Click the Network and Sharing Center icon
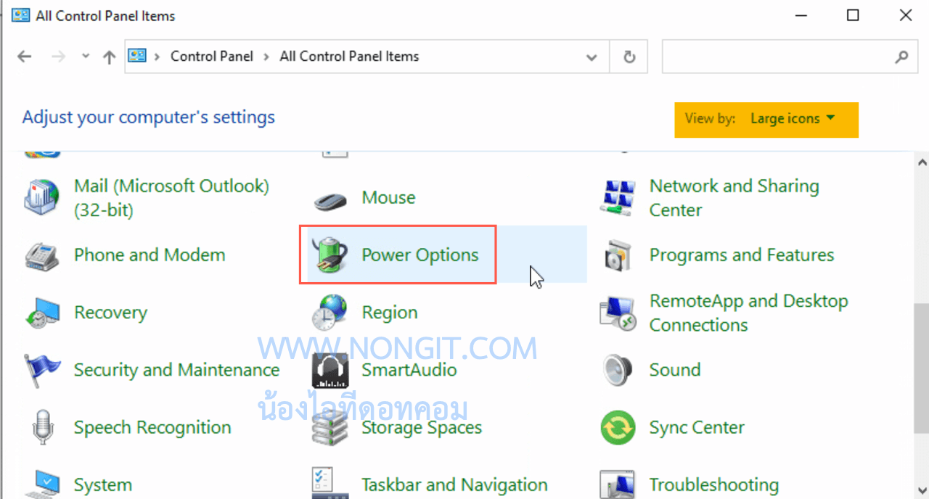The height and width of the screenshot is (499, 929). click(x=618, y=197)
